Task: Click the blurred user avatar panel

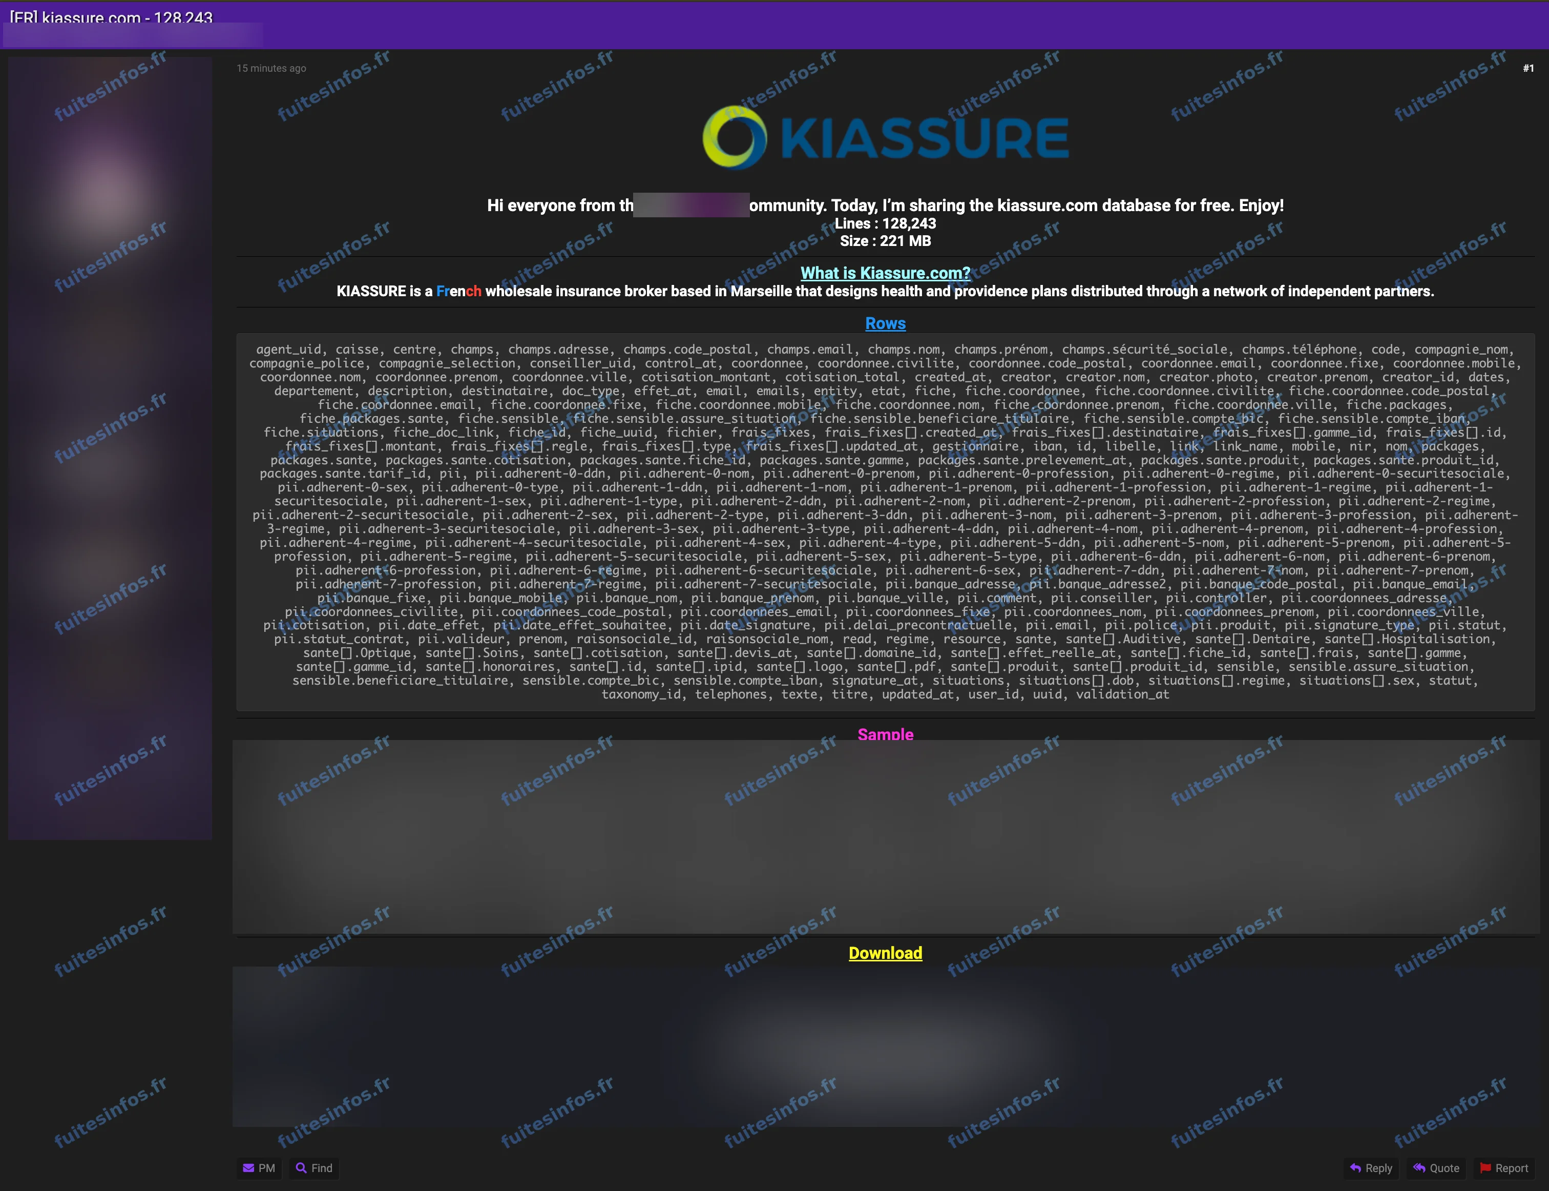Action: tap(110, 448)
